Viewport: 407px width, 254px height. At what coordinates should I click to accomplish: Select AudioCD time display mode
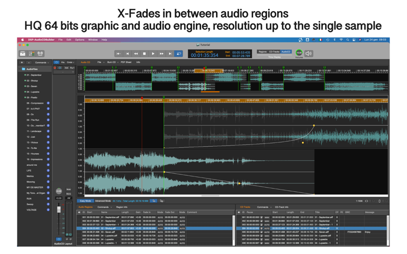286,52
